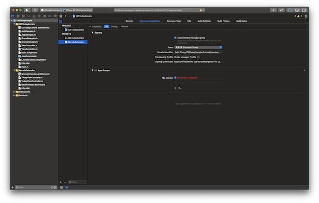
Task: Remove App Groups capability with the x
Action: pos(305,70)
